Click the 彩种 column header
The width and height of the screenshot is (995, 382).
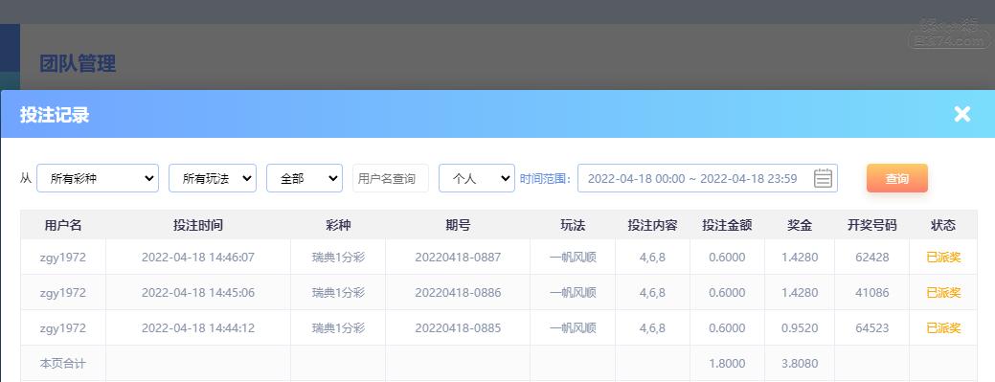(338, 225)
